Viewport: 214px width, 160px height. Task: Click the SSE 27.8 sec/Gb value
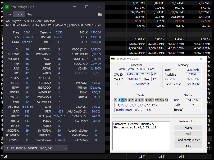pyautogui.click(x=142, y=84)
